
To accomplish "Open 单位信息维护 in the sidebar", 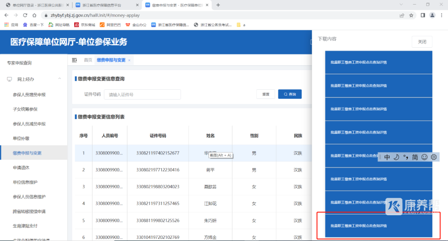I will pos(25,182).
